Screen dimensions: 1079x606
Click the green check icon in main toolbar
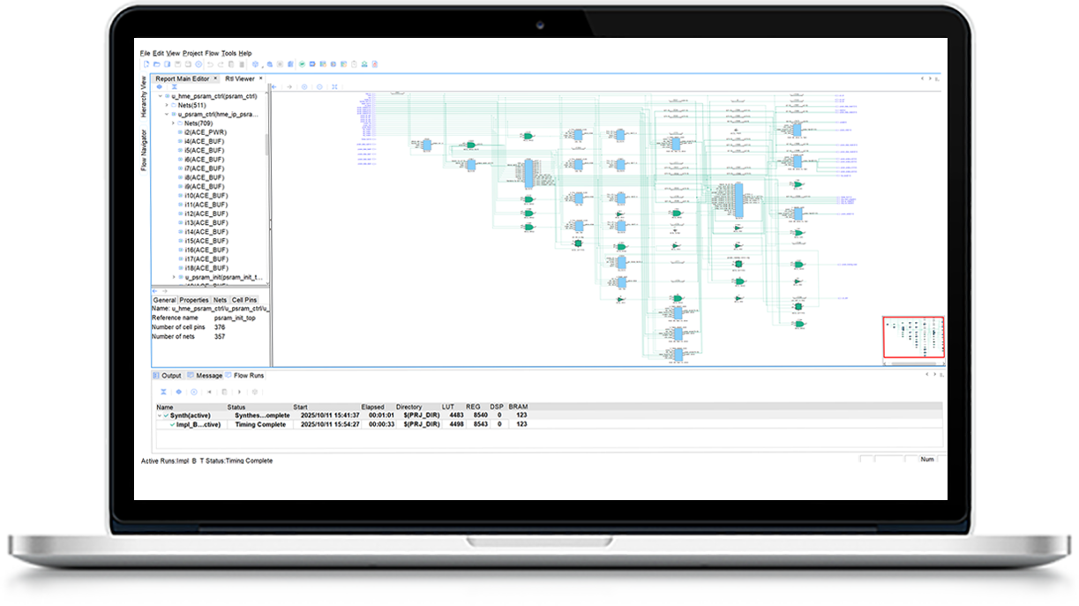coord(302,64)
